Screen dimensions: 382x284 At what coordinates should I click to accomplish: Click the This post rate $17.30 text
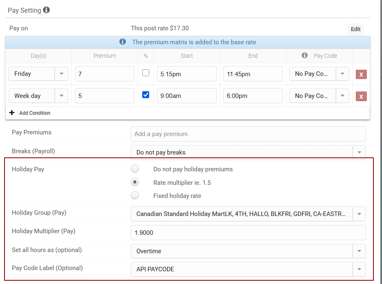click(160, 28)
